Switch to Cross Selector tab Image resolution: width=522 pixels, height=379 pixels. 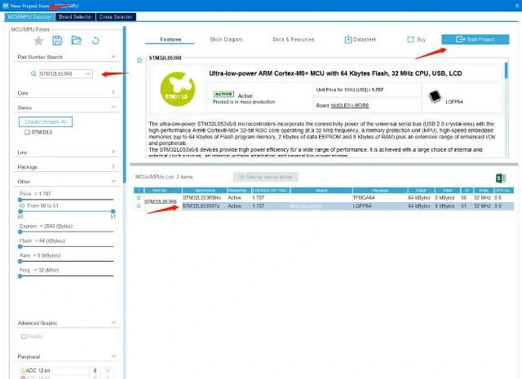tap(116, 16)
